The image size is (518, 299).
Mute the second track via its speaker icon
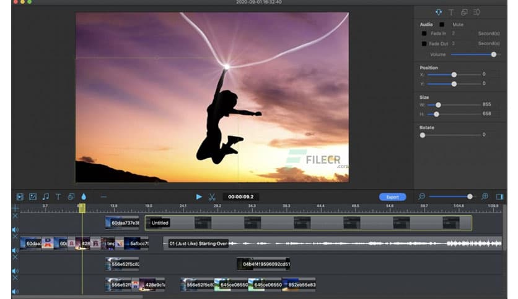point(15,250)
